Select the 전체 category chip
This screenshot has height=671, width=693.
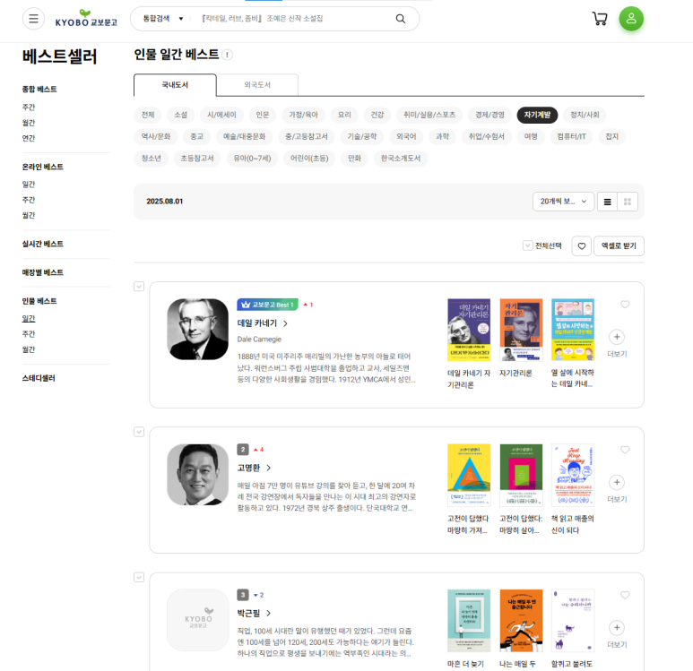click(148, 115)
